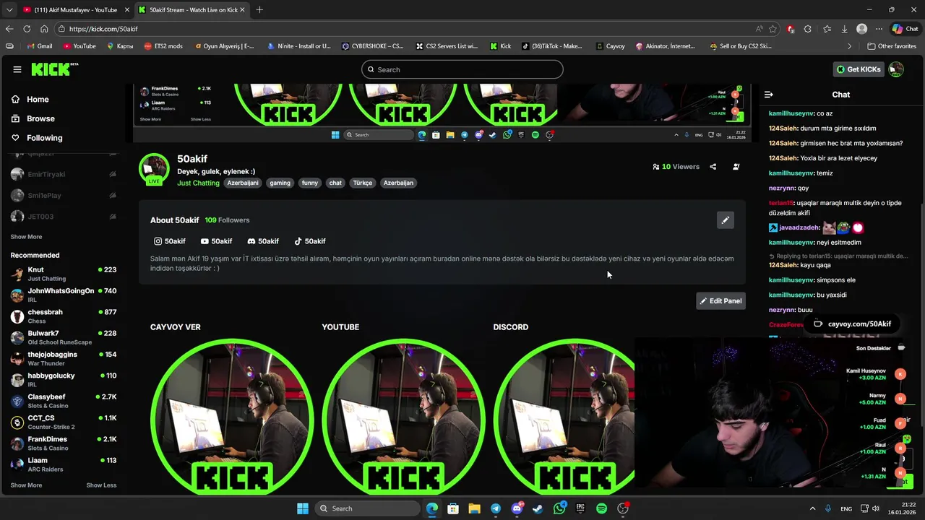The image size is (925, 520).
Task: Collapse the chat panel icon
Action: 769,95
